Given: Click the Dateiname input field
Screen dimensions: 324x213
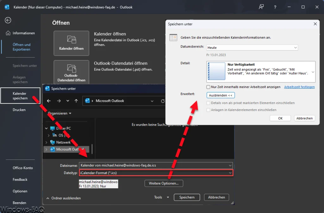Looking at the screenshot, I should (x=156, y=165).
